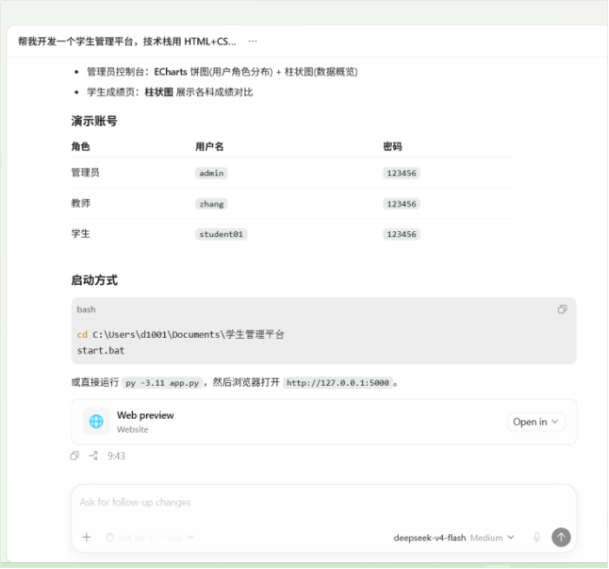
Task: Click the http://127.0.0.1:5000 inline code
Action: click(338, 383)
